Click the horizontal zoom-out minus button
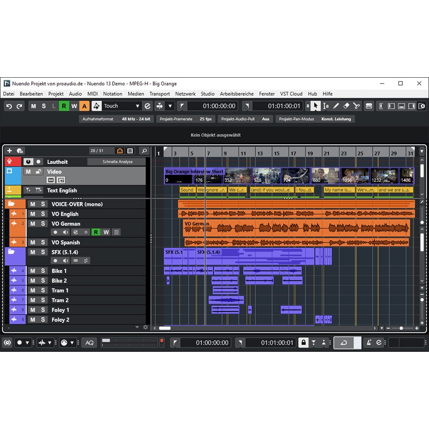The height and width of the screenshot is (429, 429). tap(388, 328)
